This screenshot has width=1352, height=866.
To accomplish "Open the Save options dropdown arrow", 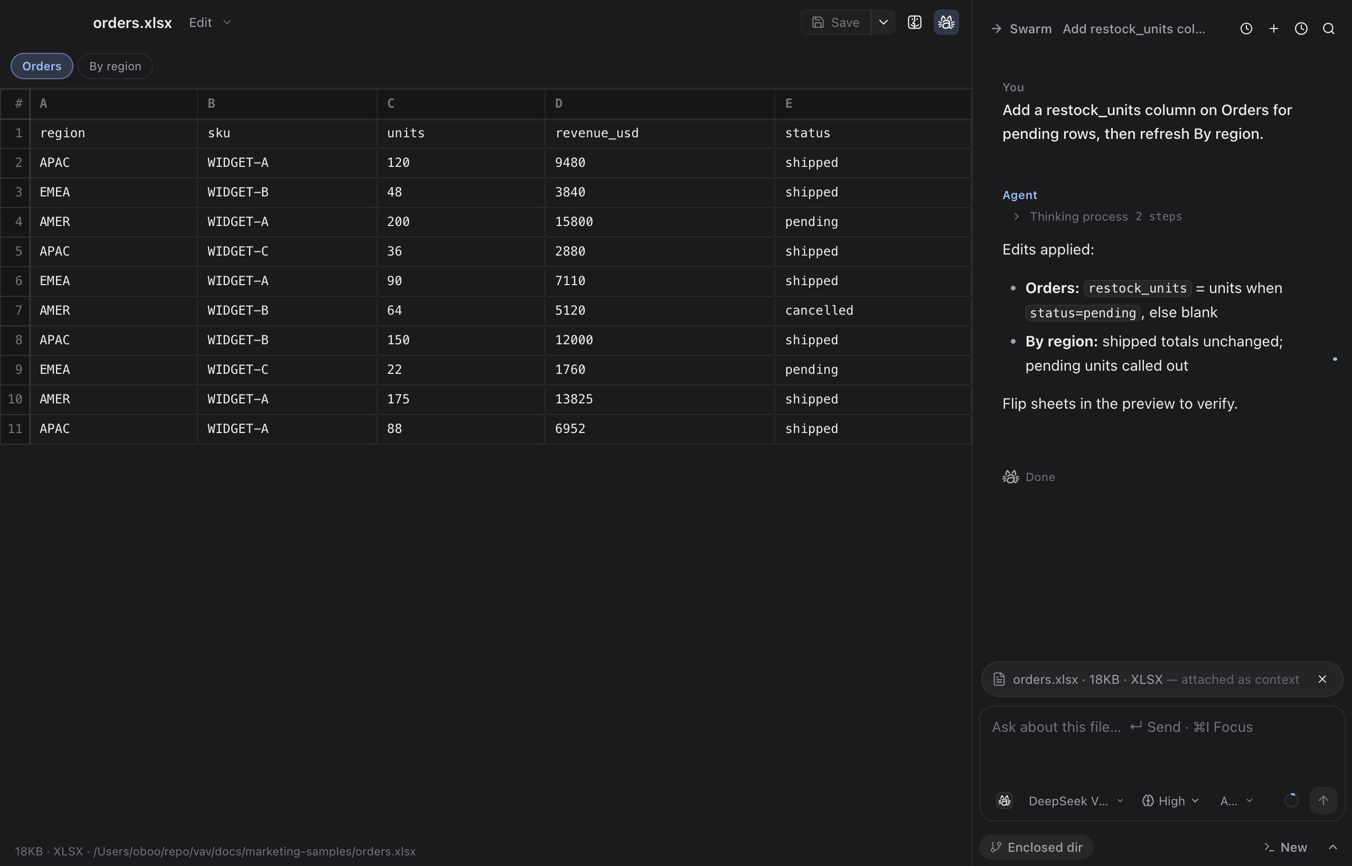I will coord(884,23).
